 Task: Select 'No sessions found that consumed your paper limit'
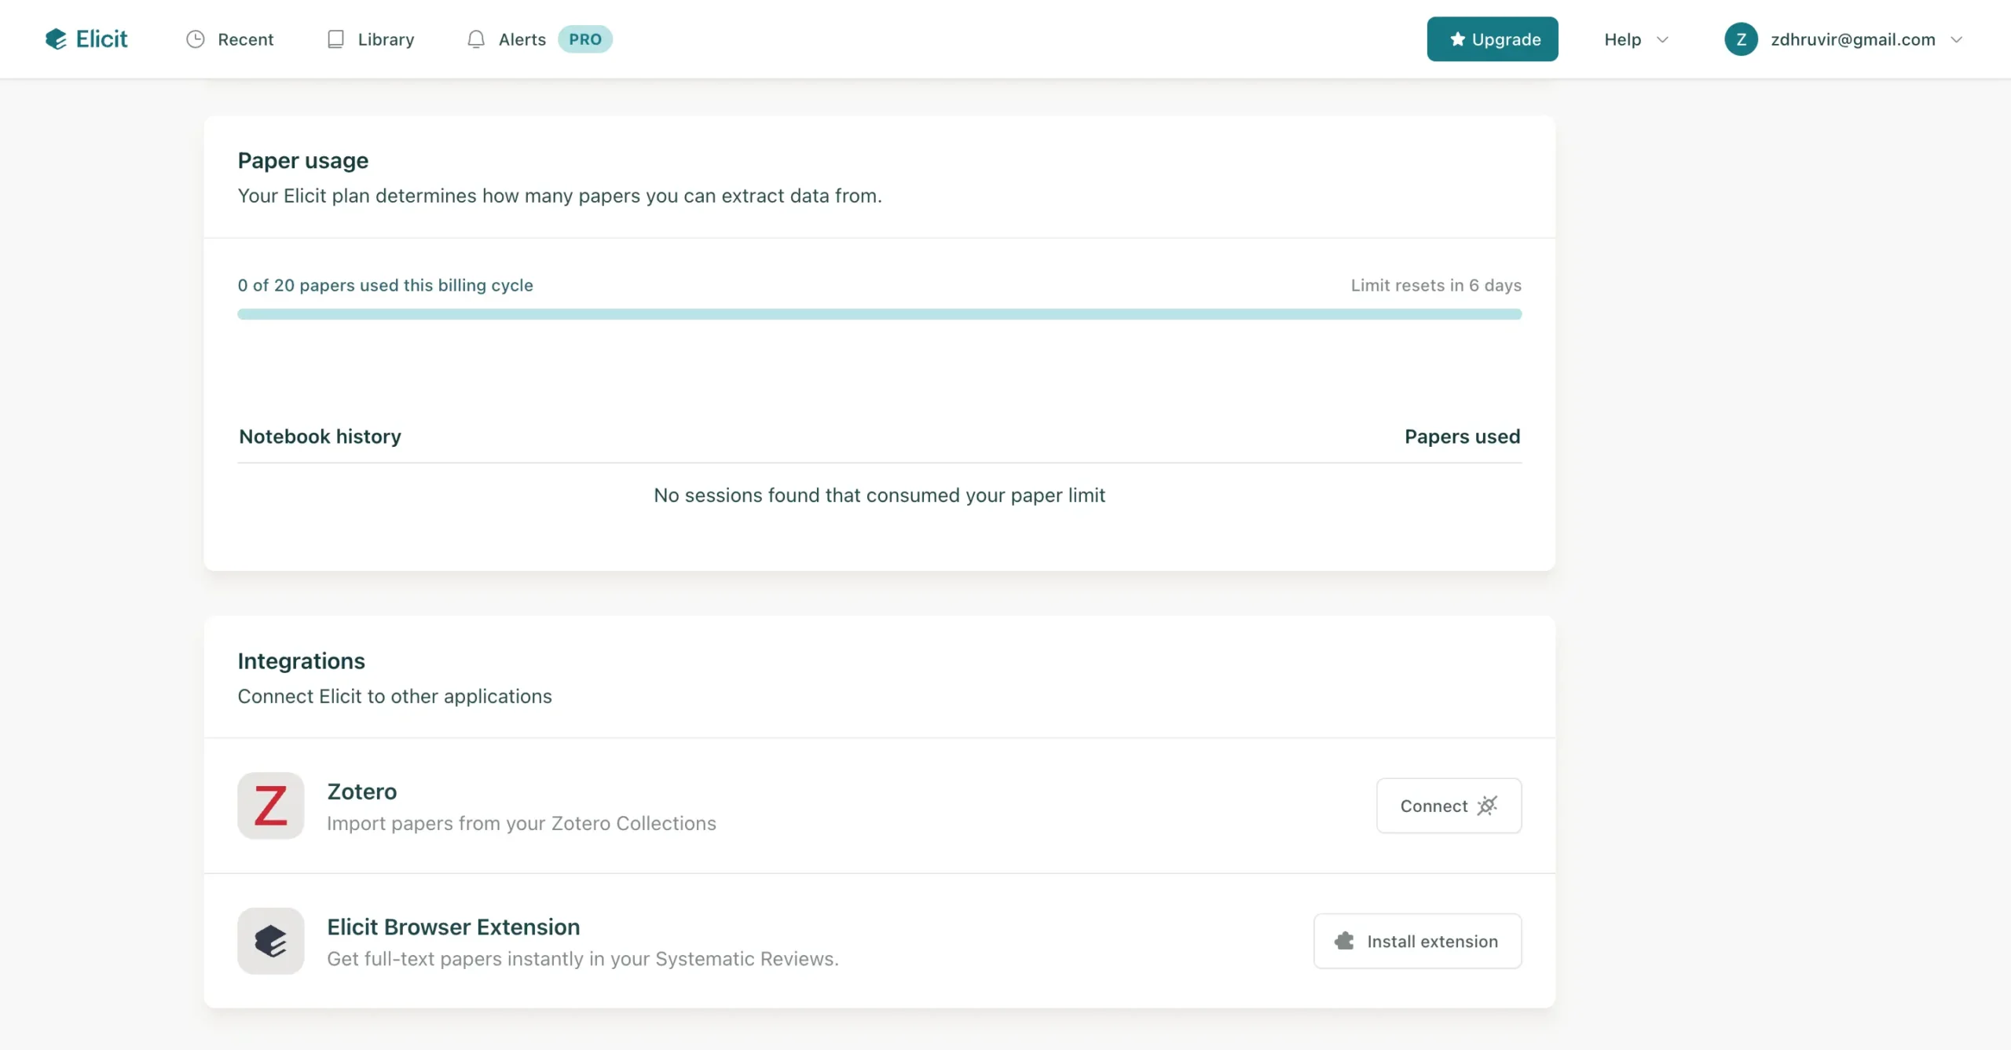[879, 496]
